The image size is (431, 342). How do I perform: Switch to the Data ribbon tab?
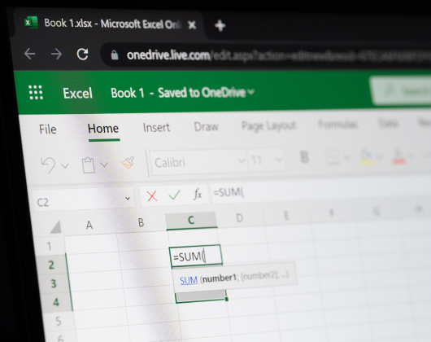388,123
